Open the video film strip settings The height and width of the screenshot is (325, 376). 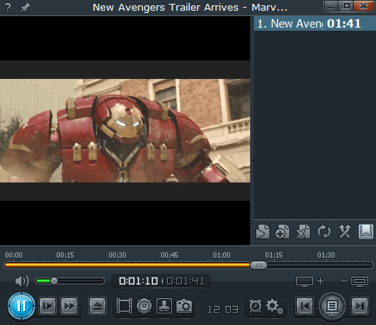click(x=124, y=306)
